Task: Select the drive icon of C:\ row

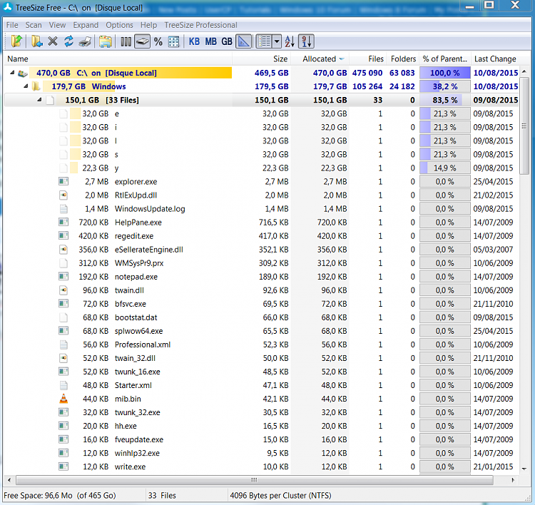Action: pos(23,73)
